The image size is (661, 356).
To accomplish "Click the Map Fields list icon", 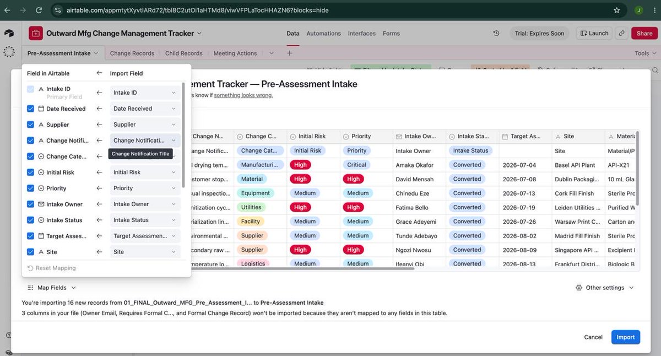I will (x=30, y=288).
